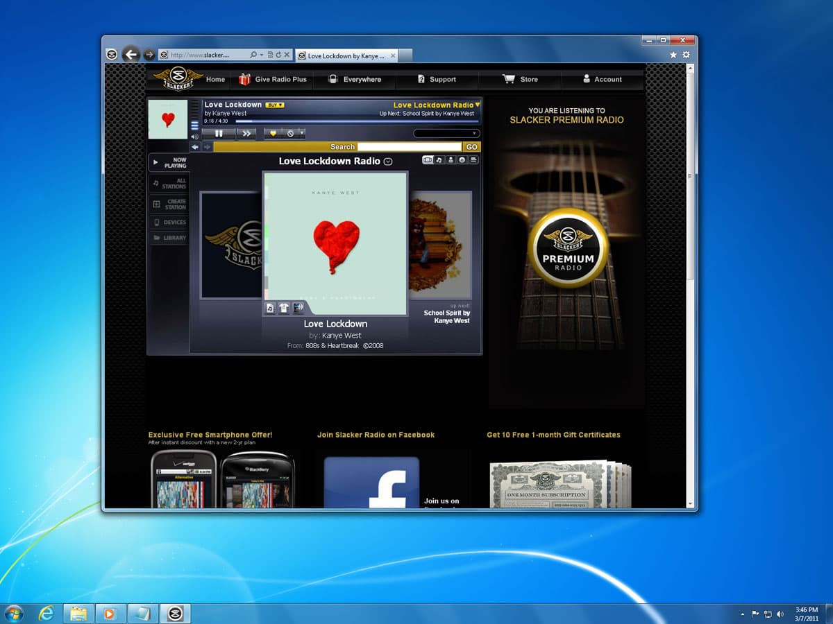Open the BUY dropdown next to song title
Image resolution: width=833 pixels, height=624 pixels.
[x=275, y=105]
